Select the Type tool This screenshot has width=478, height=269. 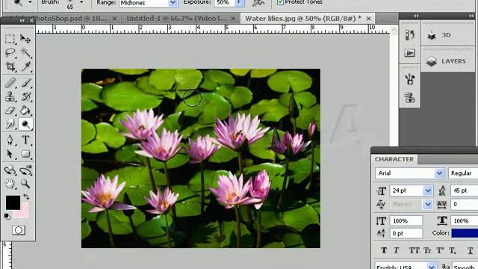[25, 140]
